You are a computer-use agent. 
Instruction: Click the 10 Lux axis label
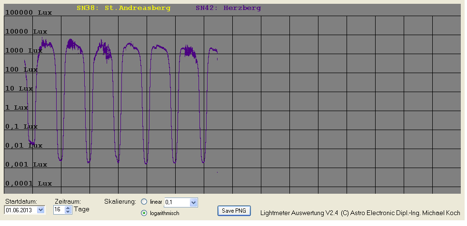point(19,89)
